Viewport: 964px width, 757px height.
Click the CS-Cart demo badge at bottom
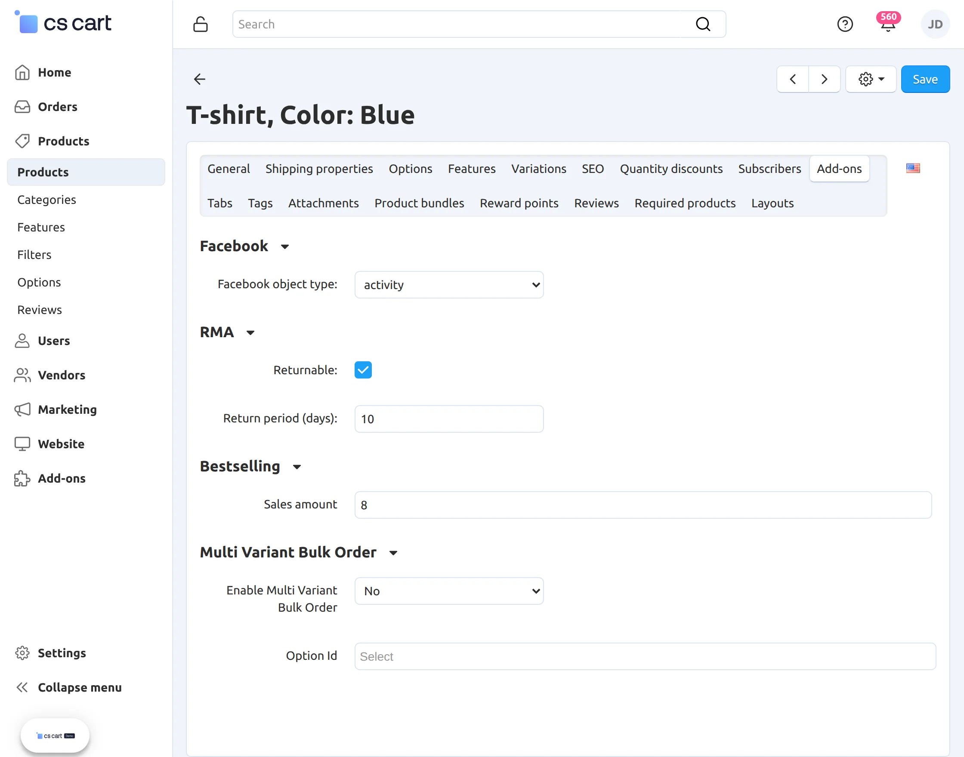(55, 736)
